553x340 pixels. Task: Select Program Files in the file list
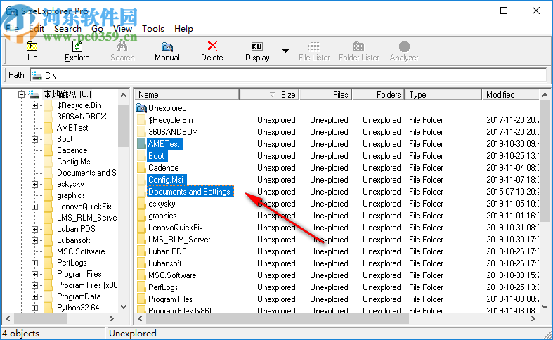[170, 299]
